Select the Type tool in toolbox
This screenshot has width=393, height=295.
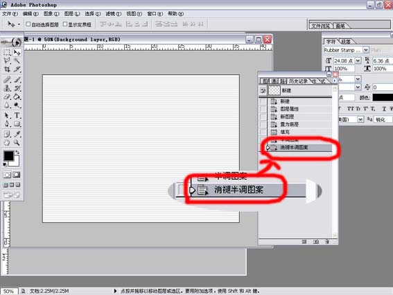pos(17,115)
